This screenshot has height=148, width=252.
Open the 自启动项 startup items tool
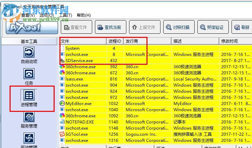29,55
